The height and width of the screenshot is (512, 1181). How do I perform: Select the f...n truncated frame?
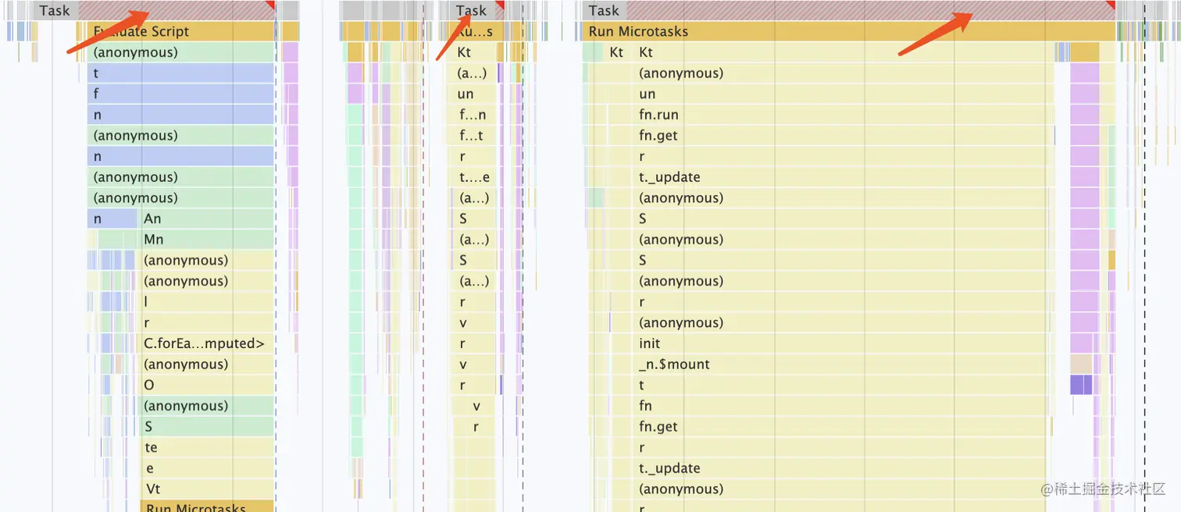coord(473,115)
